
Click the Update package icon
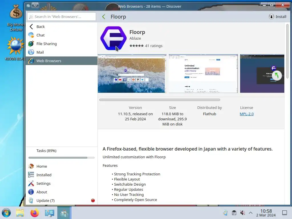coord(31,200)
